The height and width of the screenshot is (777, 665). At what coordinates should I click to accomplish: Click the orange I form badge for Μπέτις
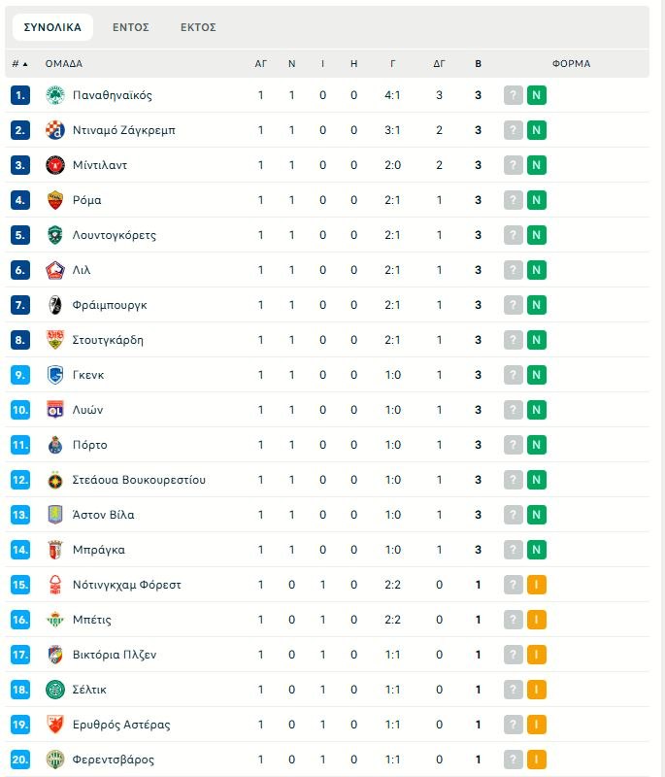536,620
